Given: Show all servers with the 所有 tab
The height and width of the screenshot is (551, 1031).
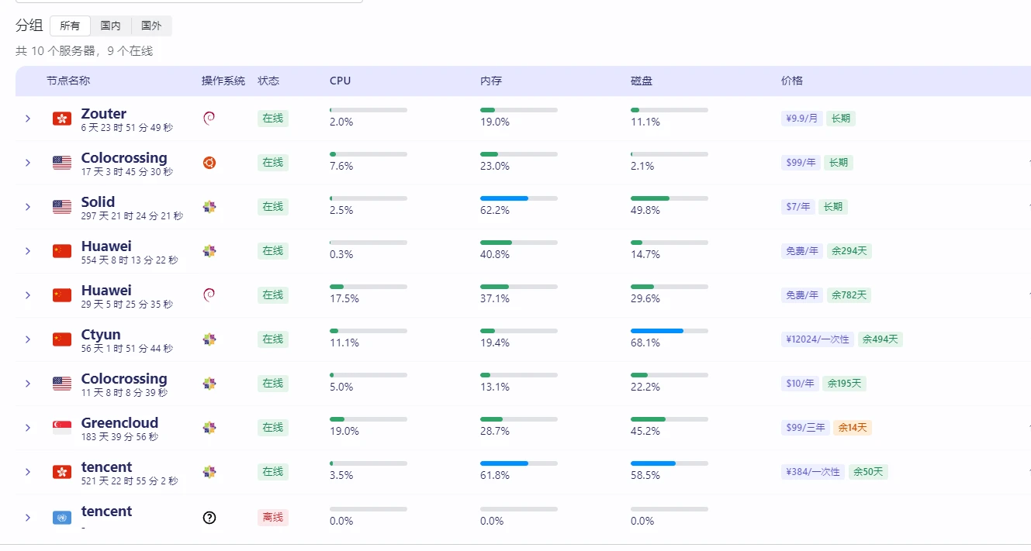Looking at the screenshot, I should 70,26.
